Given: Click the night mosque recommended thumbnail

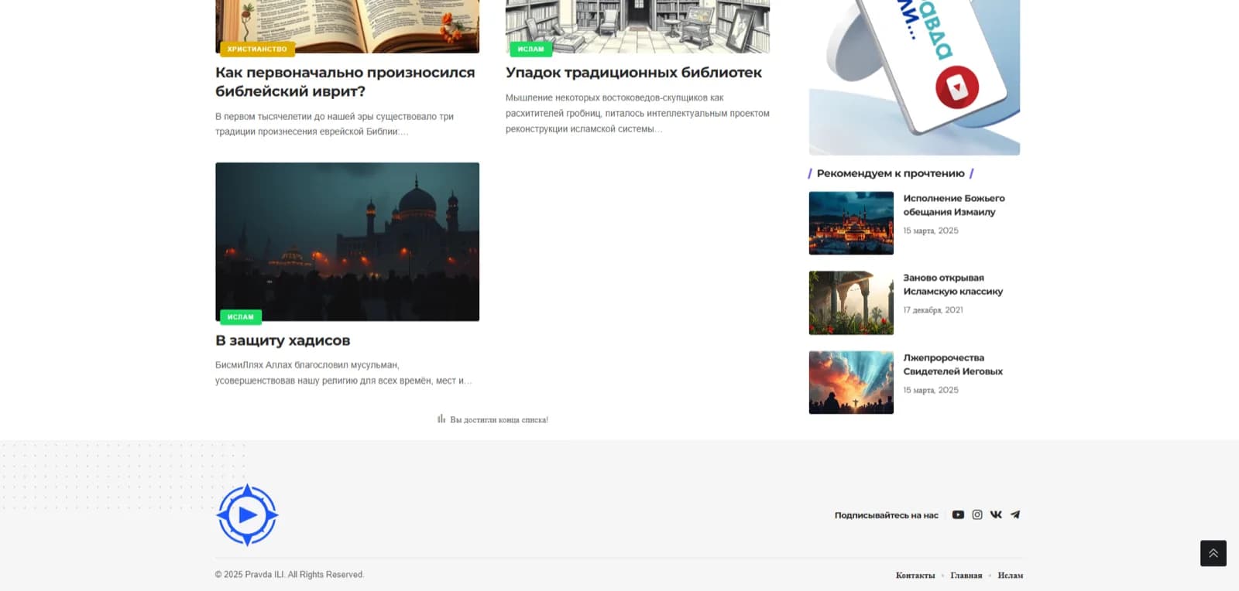Looking at the screenshot, I should click(851, 223).
